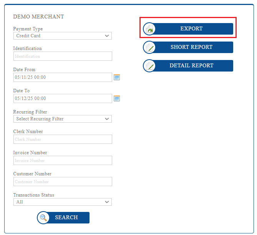Click the Date To input field
This screenshot has width=257, height=235.
pyautogui.click(x=62, y=98)
